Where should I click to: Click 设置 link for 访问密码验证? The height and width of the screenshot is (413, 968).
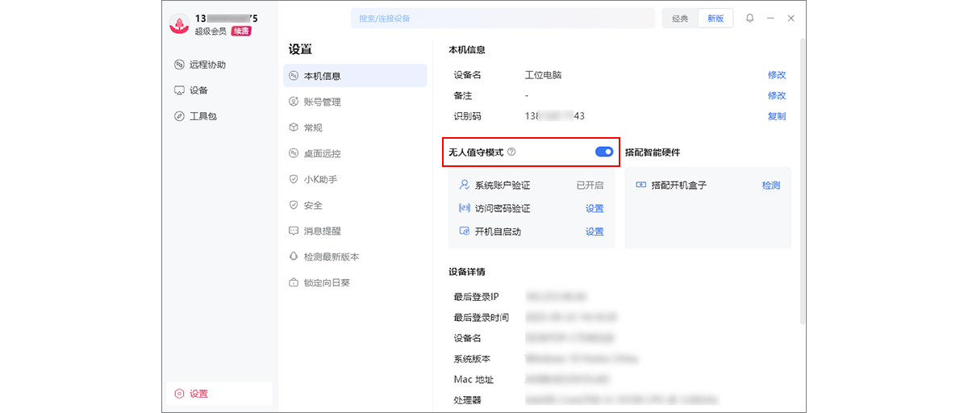coord(594,208)
